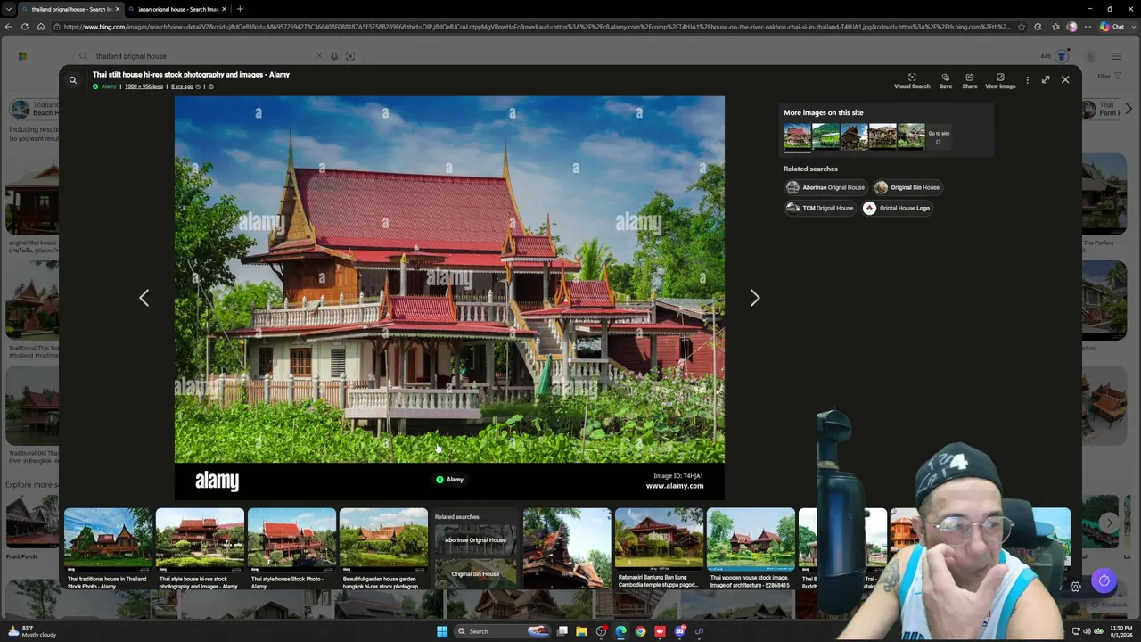Screen dimensions: 1141x642
Task: Open third thumbnail in More images on this site
Action: click(x=854, y=136)
